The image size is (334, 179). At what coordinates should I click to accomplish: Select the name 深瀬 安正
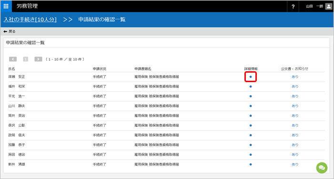[x=17, y=77]
